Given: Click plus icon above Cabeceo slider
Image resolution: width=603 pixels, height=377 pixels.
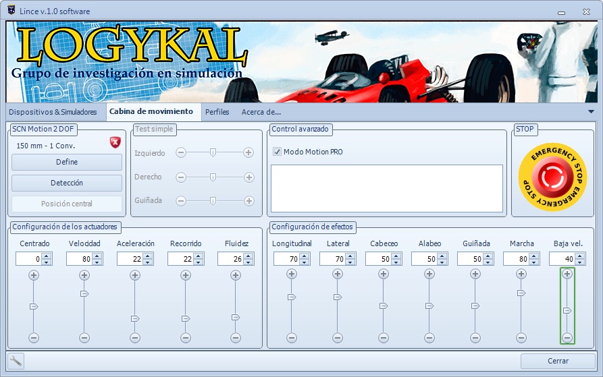Looking at the screenshot, I should [x=383, y=274].
